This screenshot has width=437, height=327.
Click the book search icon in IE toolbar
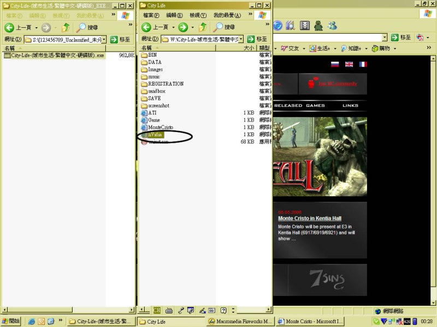click(290, 26)
